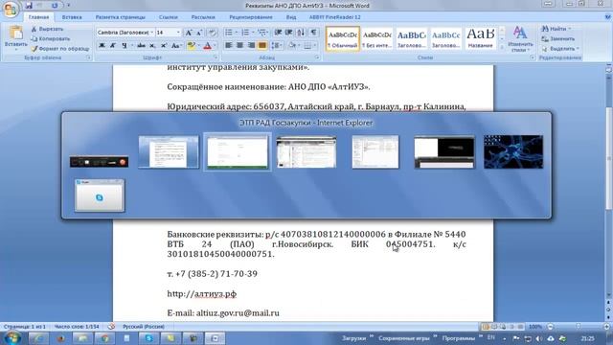The image size is (613, 345).
Task: Redo using Quick Access toolbar arrow
Action: pos(55,6)
